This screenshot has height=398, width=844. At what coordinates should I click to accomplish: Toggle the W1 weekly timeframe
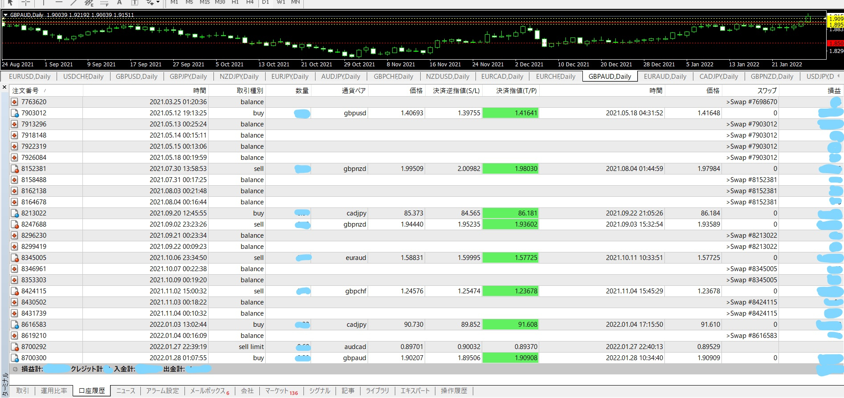coord(281,2)
